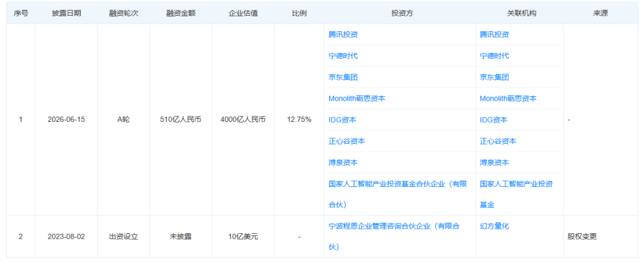Viewport: 643px width, 265px height.
Task: Open 溥泉资本 in the 投资方 column
Action: point(343,162)
